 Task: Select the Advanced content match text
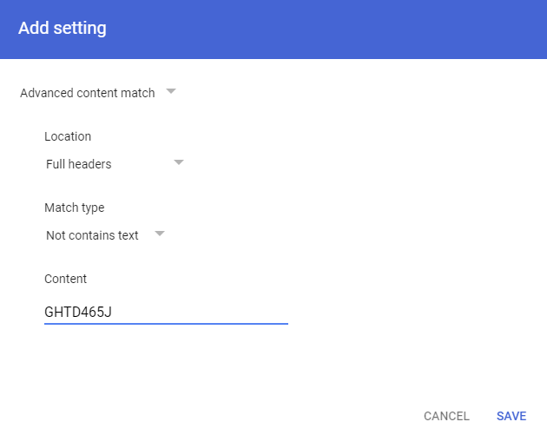(87, 93)
